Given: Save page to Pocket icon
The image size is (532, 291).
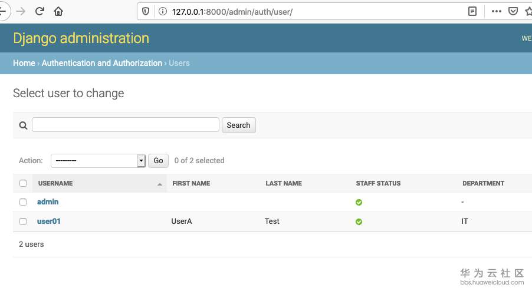Looking at the screenshot, I should click(x=513, y=11).
